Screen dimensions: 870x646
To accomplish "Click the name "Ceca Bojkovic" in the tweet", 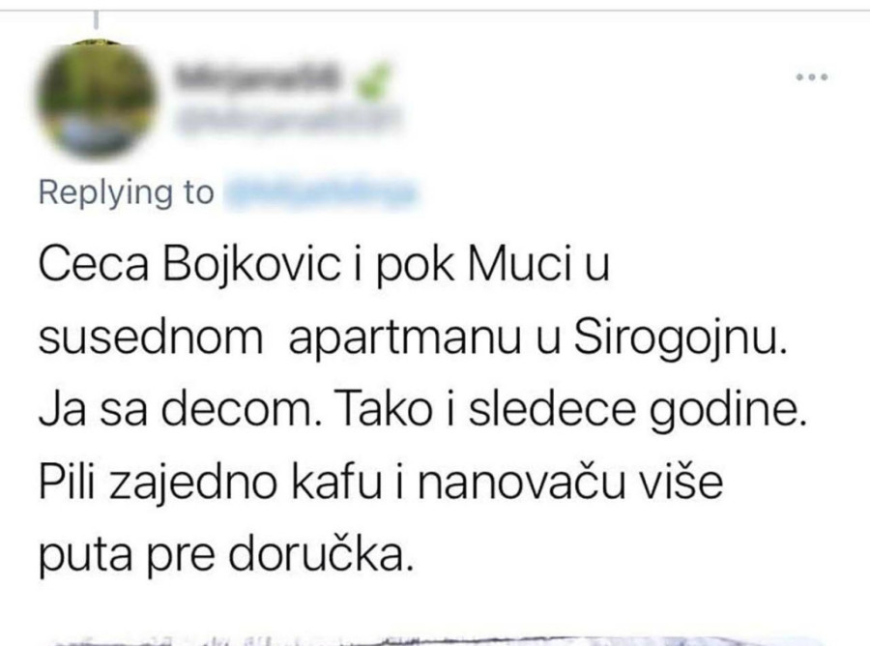I will click(x=188, y=266).
